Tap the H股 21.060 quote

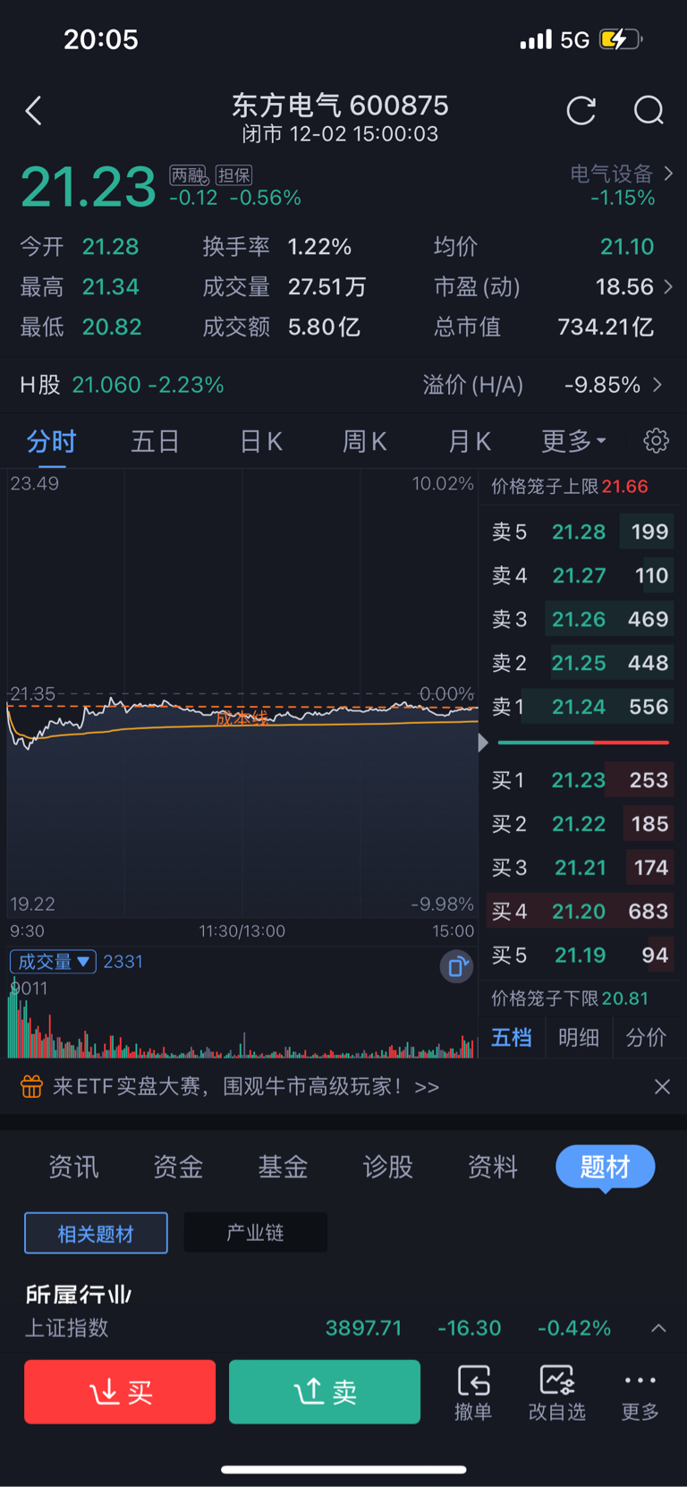click(122, 385)
